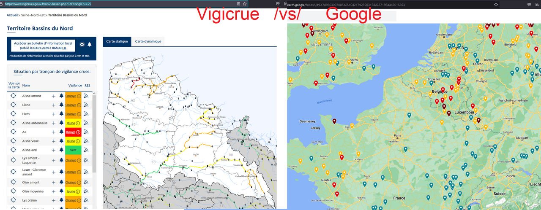Click the vigilance list vertical scrollbar
Image resolution: width=541 pixels, height=210 pixels.
[x=94, y=134]
